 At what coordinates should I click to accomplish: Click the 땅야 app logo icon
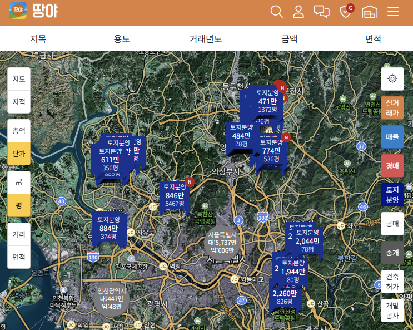(18, 11)
